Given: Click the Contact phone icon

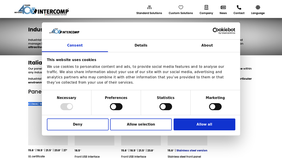Looking at the screenshot, I should (x=239, y=7).
